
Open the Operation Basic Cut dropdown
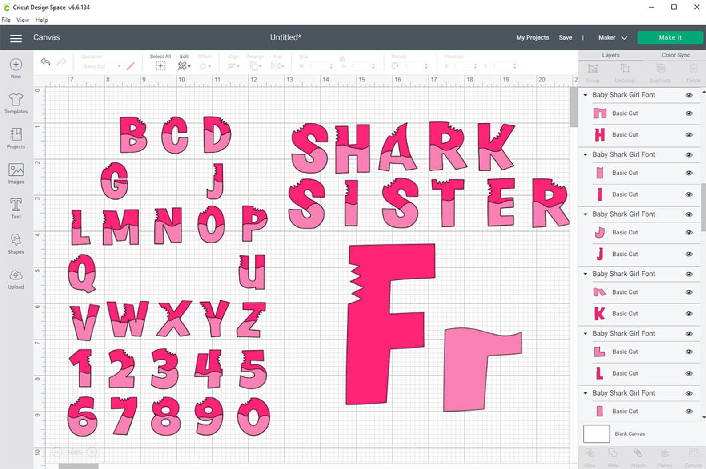(102, 66)
